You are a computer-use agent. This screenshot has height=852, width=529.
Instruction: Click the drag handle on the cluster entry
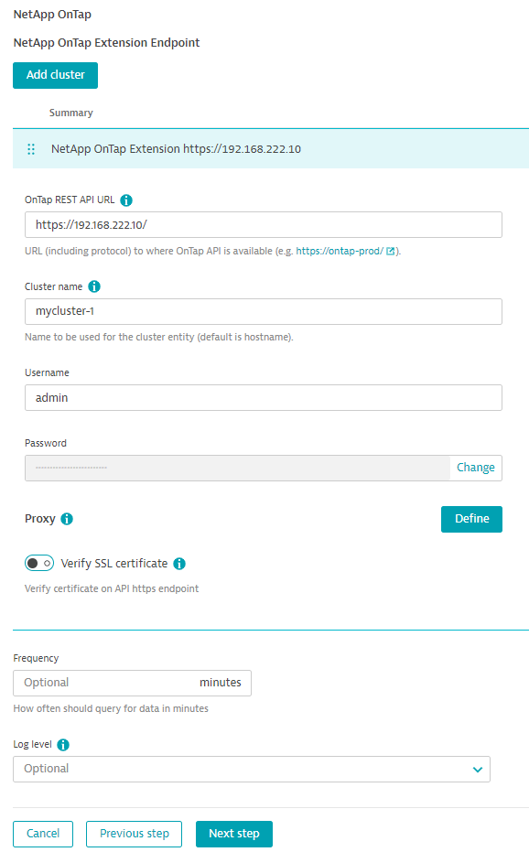pyautogui.click(x=31, y=148)
